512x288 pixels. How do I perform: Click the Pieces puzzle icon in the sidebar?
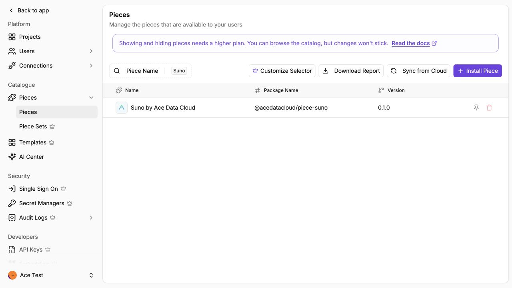(x=12, y=98)
